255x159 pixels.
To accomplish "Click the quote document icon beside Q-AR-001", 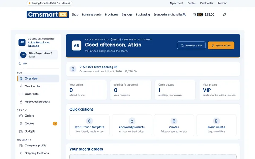I will [x=73, y=69].
